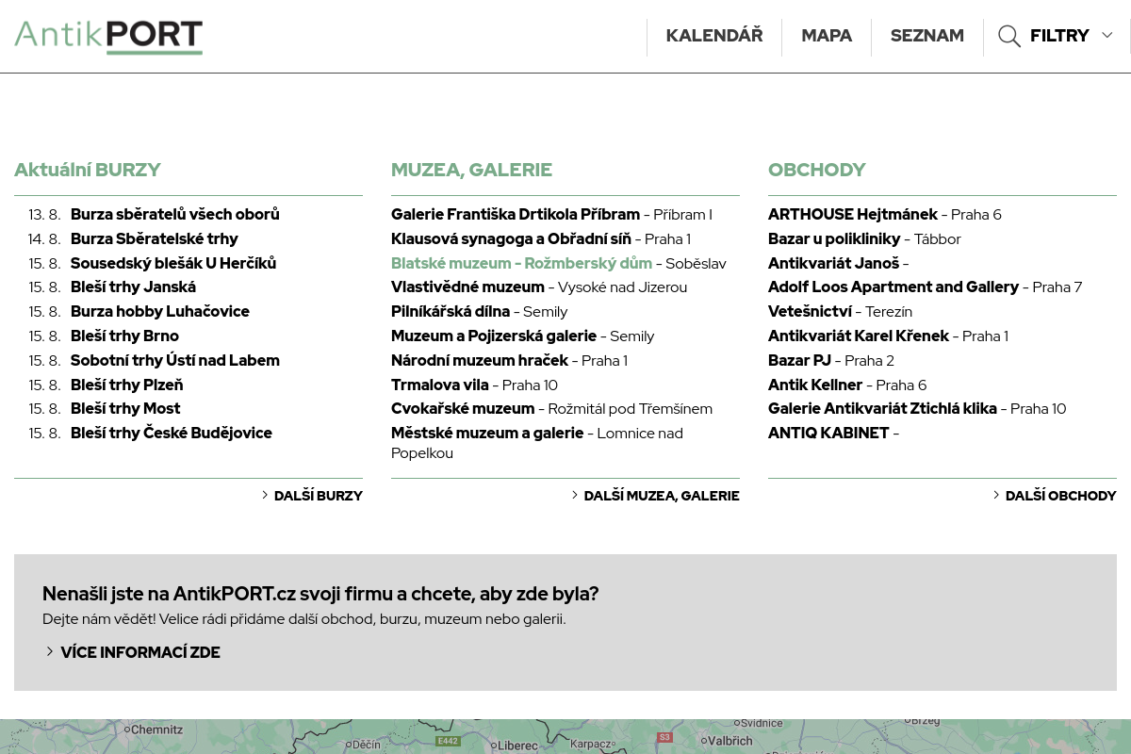1131x754 pixels.
Task: Open Sobotní trhy Ústí nad Labem
Action: point(175,360)
